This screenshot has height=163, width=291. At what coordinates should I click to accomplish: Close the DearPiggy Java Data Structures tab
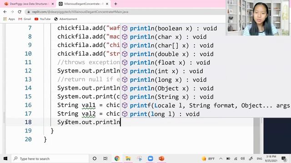(x=53, y=4)
